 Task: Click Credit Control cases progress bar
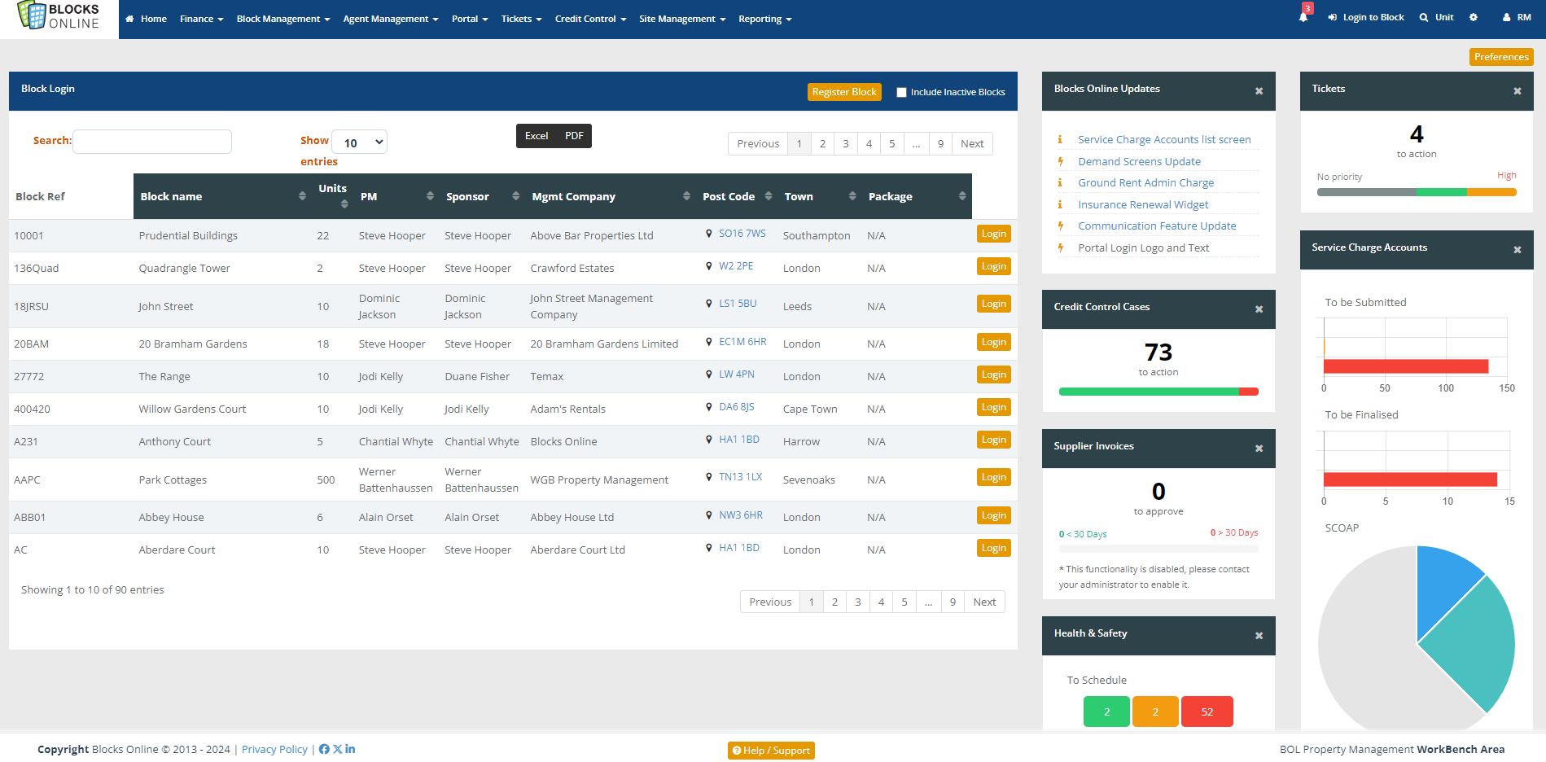pos(1158,392)
